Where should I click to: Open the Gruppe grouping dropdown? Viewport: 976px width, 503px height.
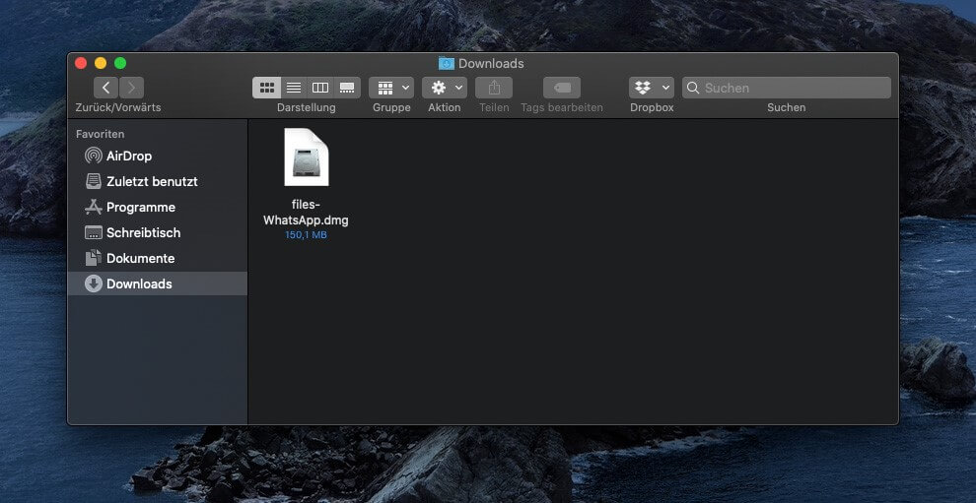[391, 88]
